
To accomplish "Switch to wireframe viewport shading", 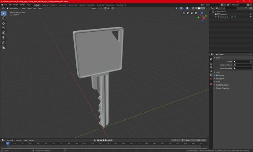I will (196, 8).
